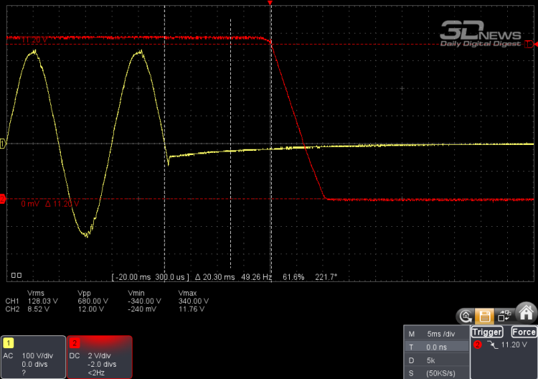
Task: Click the S 50KS/s sample rate row
Action: pyautogui.click(x=435, y=371)
